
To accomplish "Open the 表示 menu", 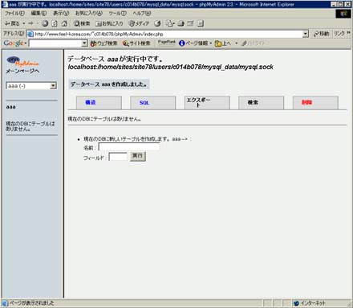I will pos(61,13).
